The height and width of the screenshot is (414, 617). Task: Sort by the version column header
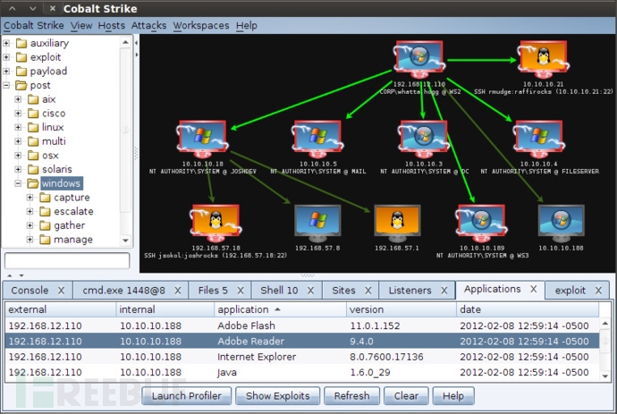coord(401,309)
